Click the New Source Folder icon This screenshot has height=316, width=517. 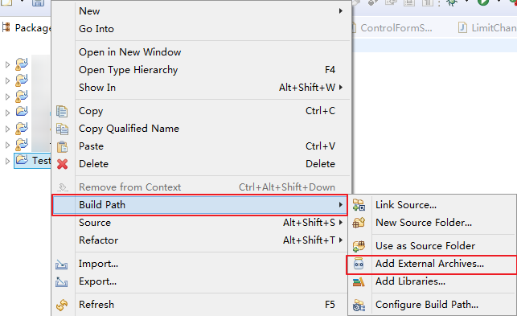click(x=359, y=223)
